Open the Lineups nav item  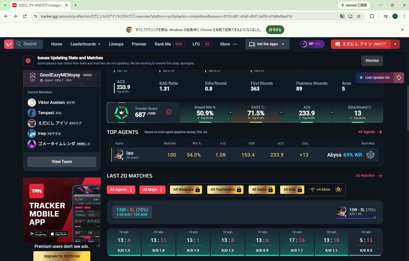[116, 44]
